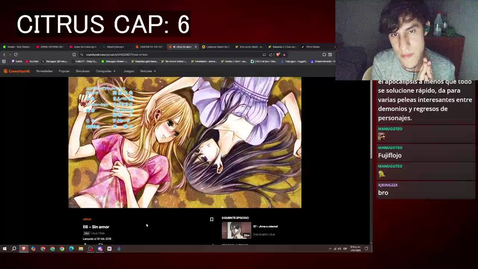Switch to the Capitulos Bleach tab
Screen dimensions: 478x269
point(216,47)
